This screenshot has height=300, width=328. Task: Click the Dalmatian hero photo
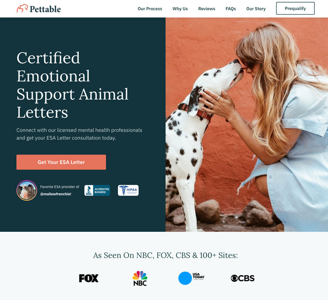point(247,124)
